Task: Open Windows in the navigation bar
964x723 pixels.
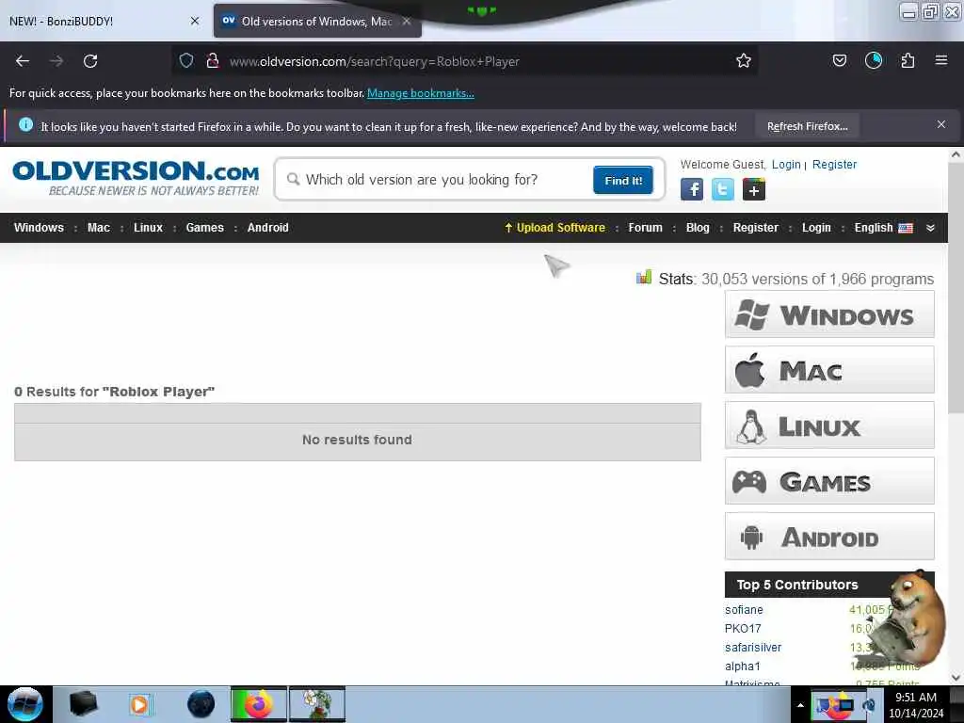Action: point(39,228)
